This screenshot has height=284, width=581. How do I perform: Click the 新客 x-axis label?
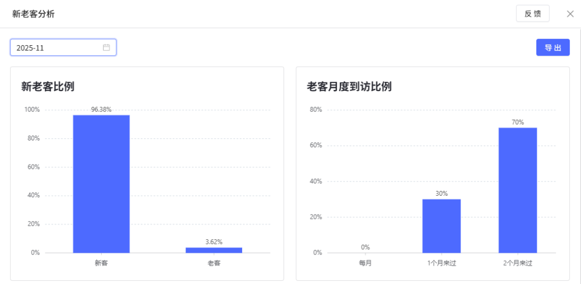[101, 263]
